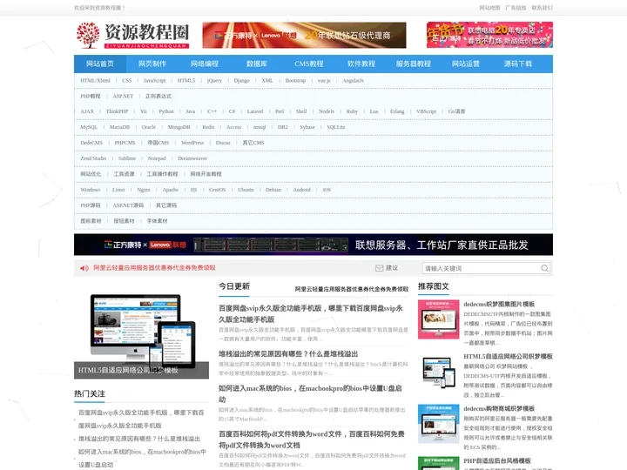627x470 pixels.
Task: Open the 图标素材 subcategory link
Action: [x=91, y=221]
